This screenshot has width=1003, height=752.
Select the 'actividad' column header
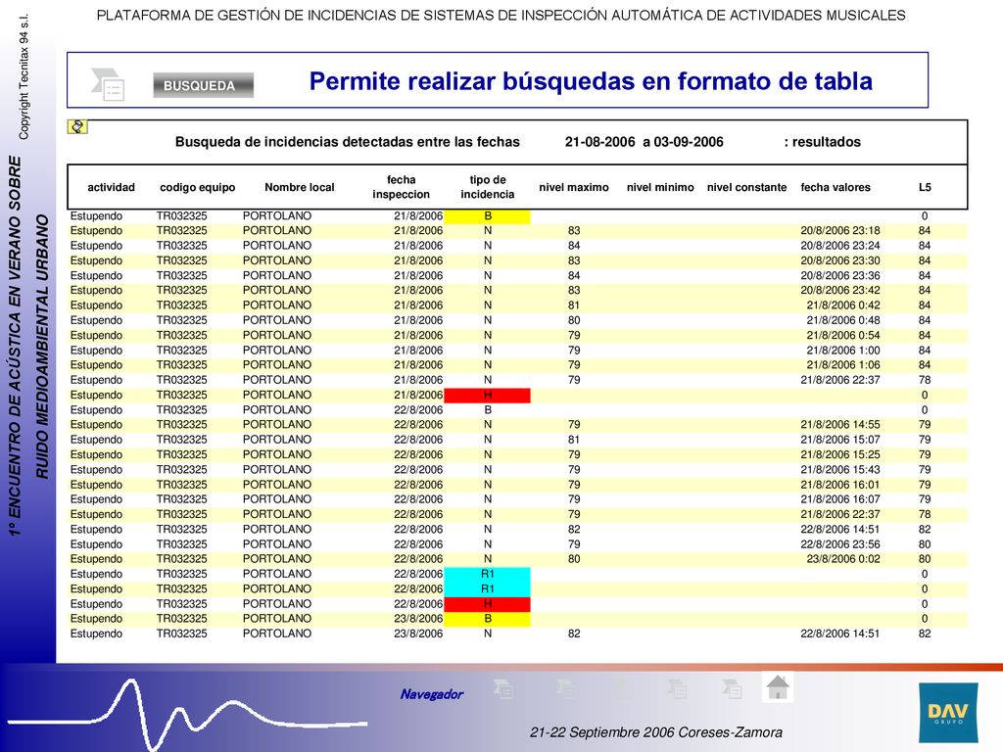(112, 187)
